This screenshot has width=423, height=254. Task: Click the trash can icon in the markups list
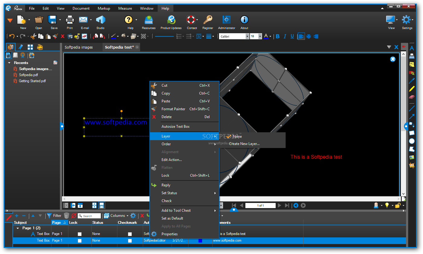pos(67,216)
